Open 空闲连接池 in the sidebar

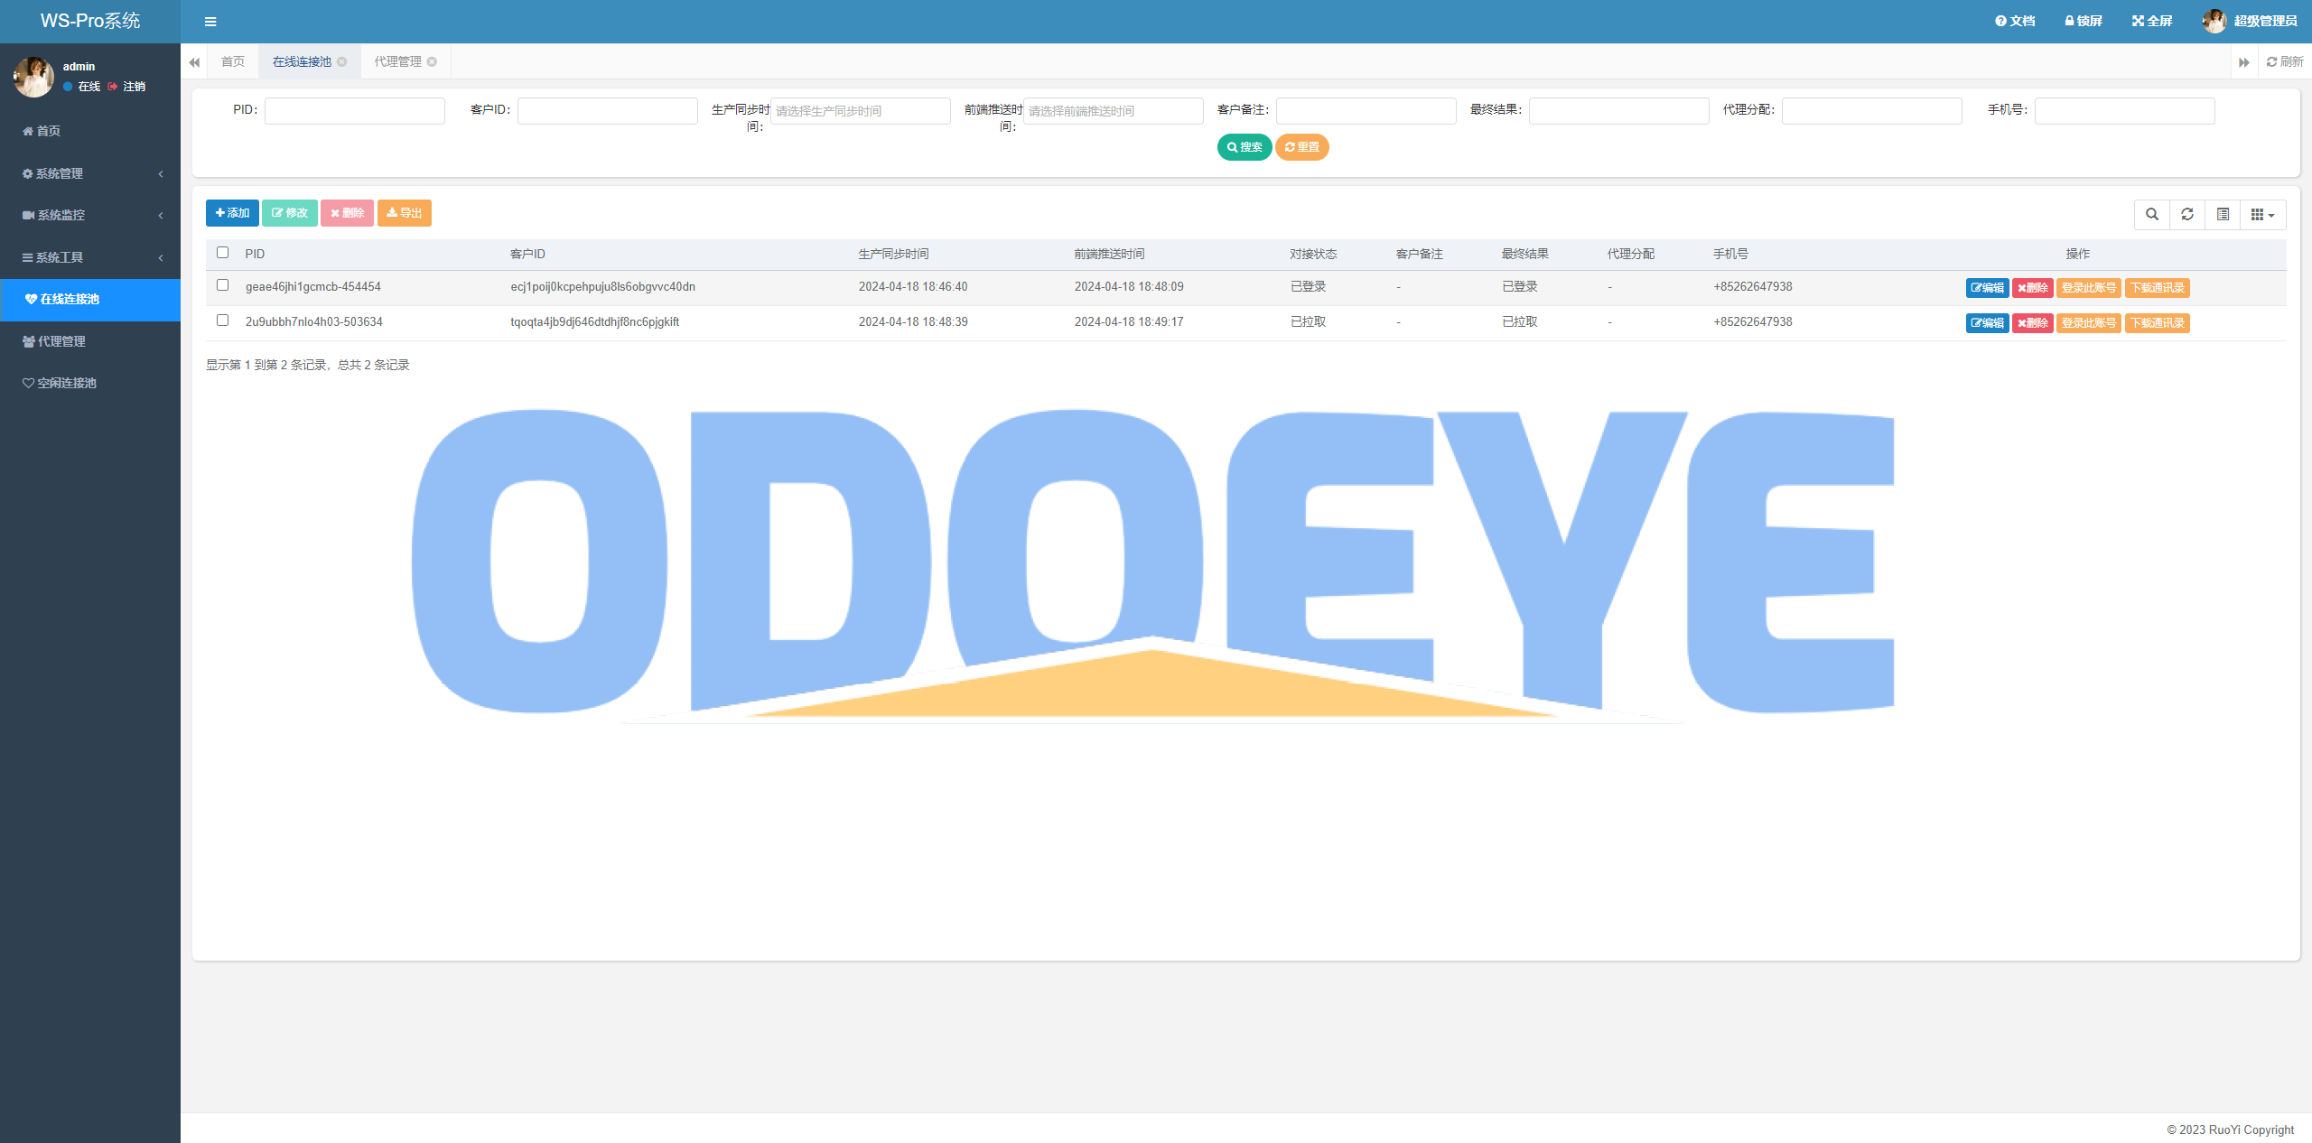pos(90,383)
